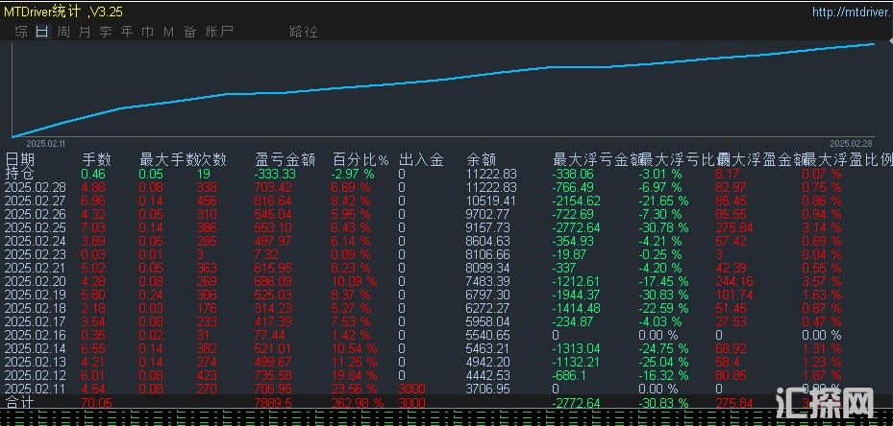Screen dimensions: 893x426
Task: Select the 2025.02.24 date row
Action: point(36,241)
